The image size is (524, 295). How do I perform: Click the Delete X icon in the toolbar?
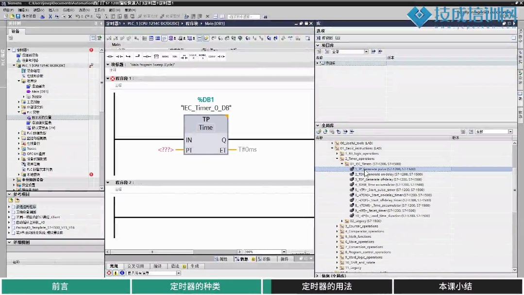(x=70, y=16)
